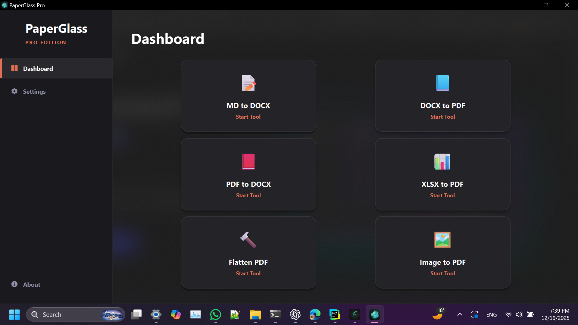Viewport: 578px width, 325px height.
Task: Click the blue DOCX to PDF book icon
Action: pyautogui.click(x=442, y=83)
